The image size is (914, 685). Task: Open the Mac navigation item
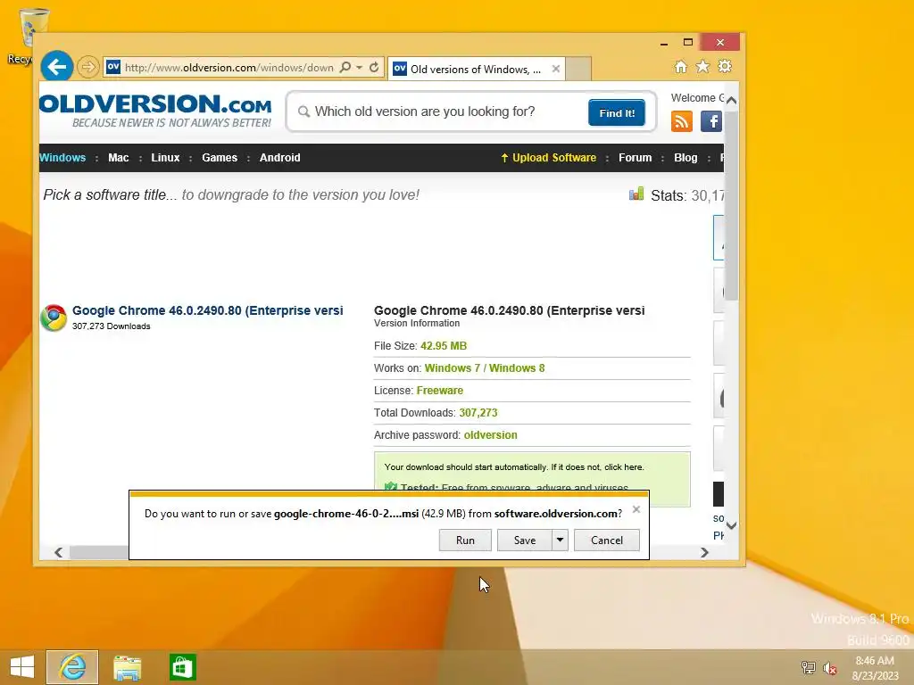click(x=119, y=157)
